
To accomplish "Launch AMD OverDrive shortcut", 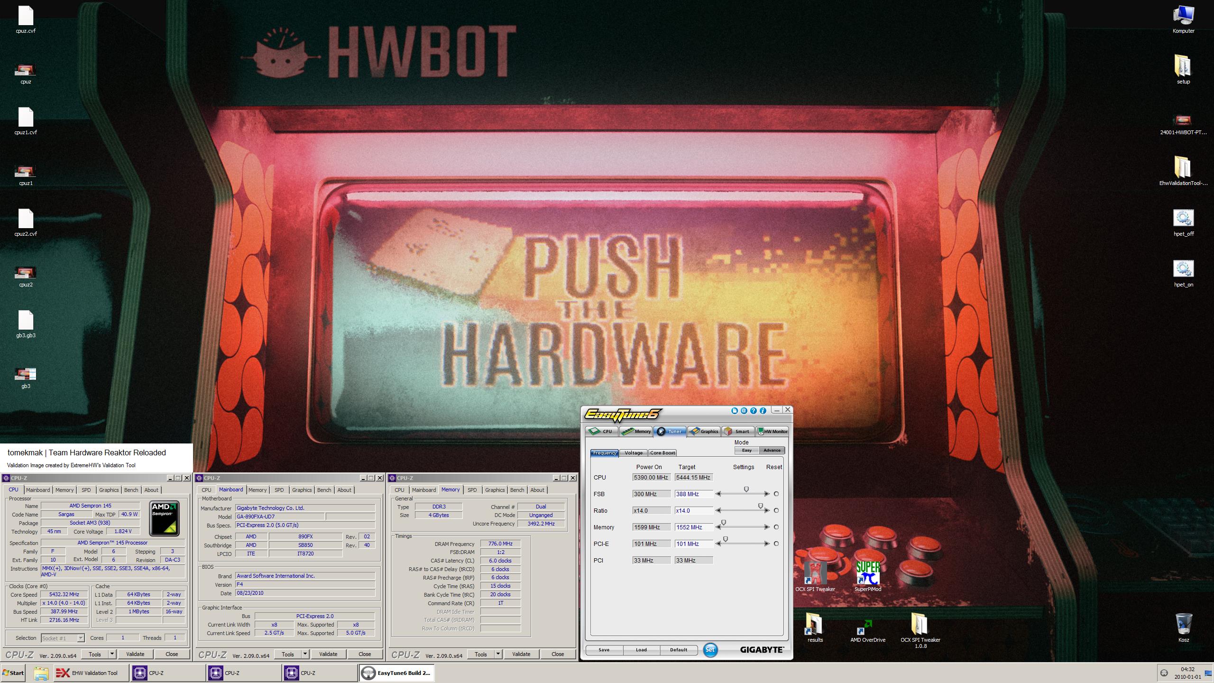I will coord(868,631).
